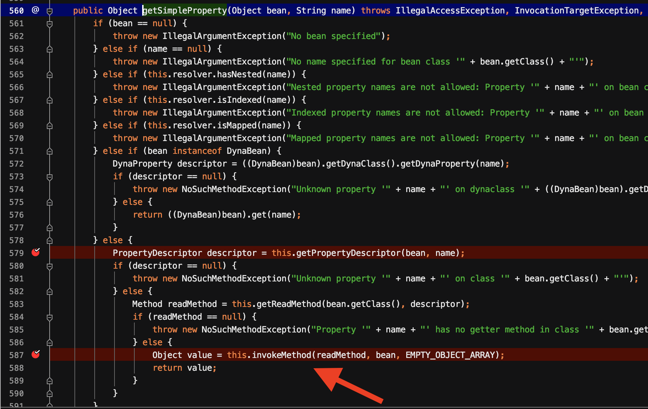Click the fold icon on line 586 else
The image size is (648, 409).
pos(50,343)
